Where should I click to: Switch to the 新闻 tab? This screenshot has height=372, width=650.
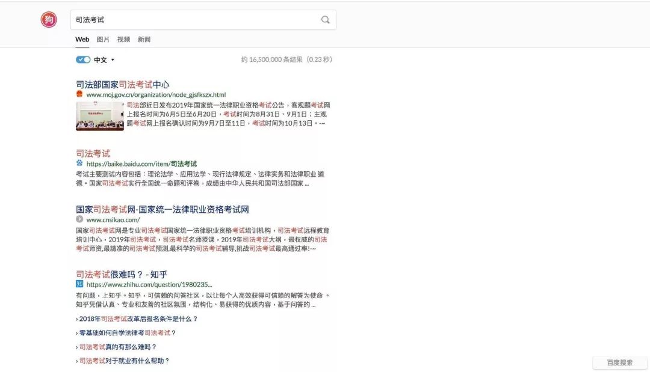click(144, 39)
